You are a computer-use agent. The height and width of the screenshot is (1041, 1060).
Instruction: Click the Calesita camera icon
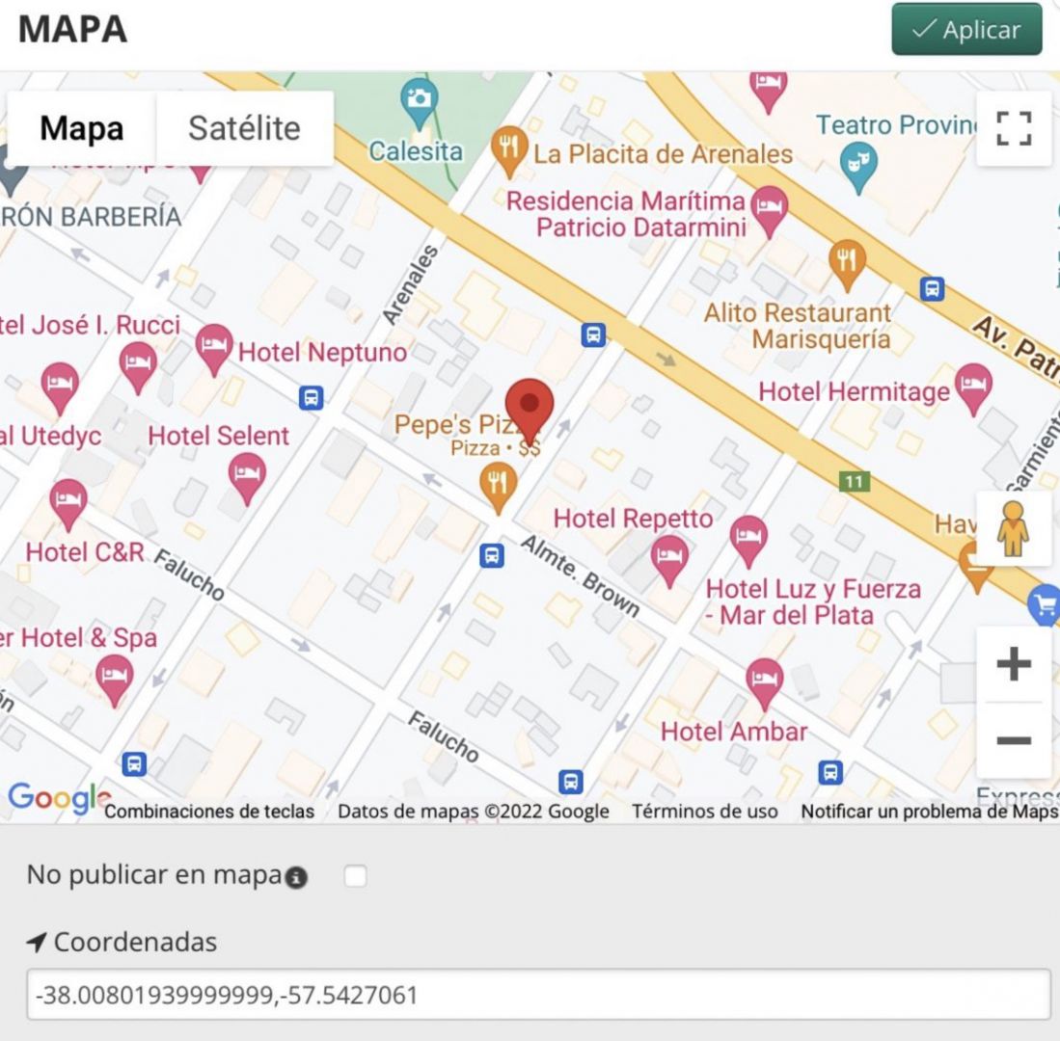[419, 100]
